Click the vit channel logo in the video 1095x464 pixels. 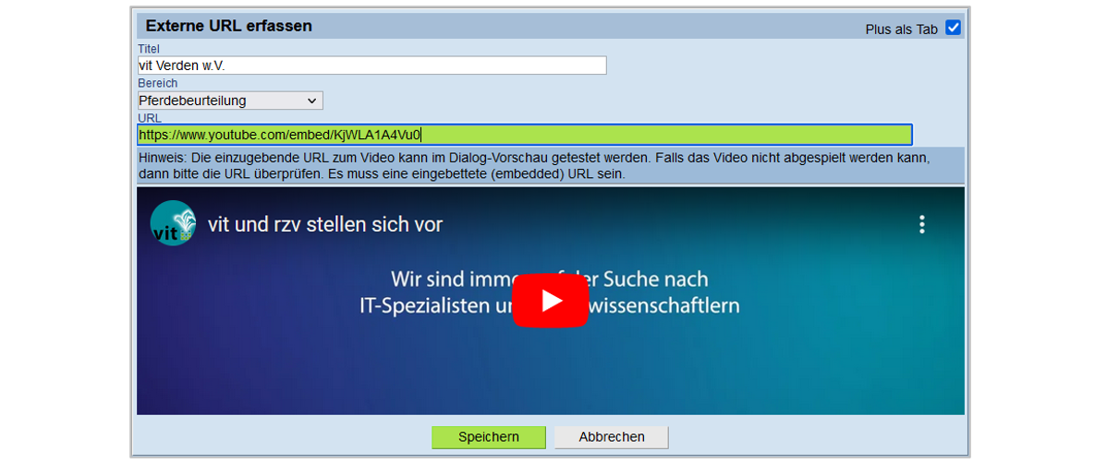[x=173, y=223]
